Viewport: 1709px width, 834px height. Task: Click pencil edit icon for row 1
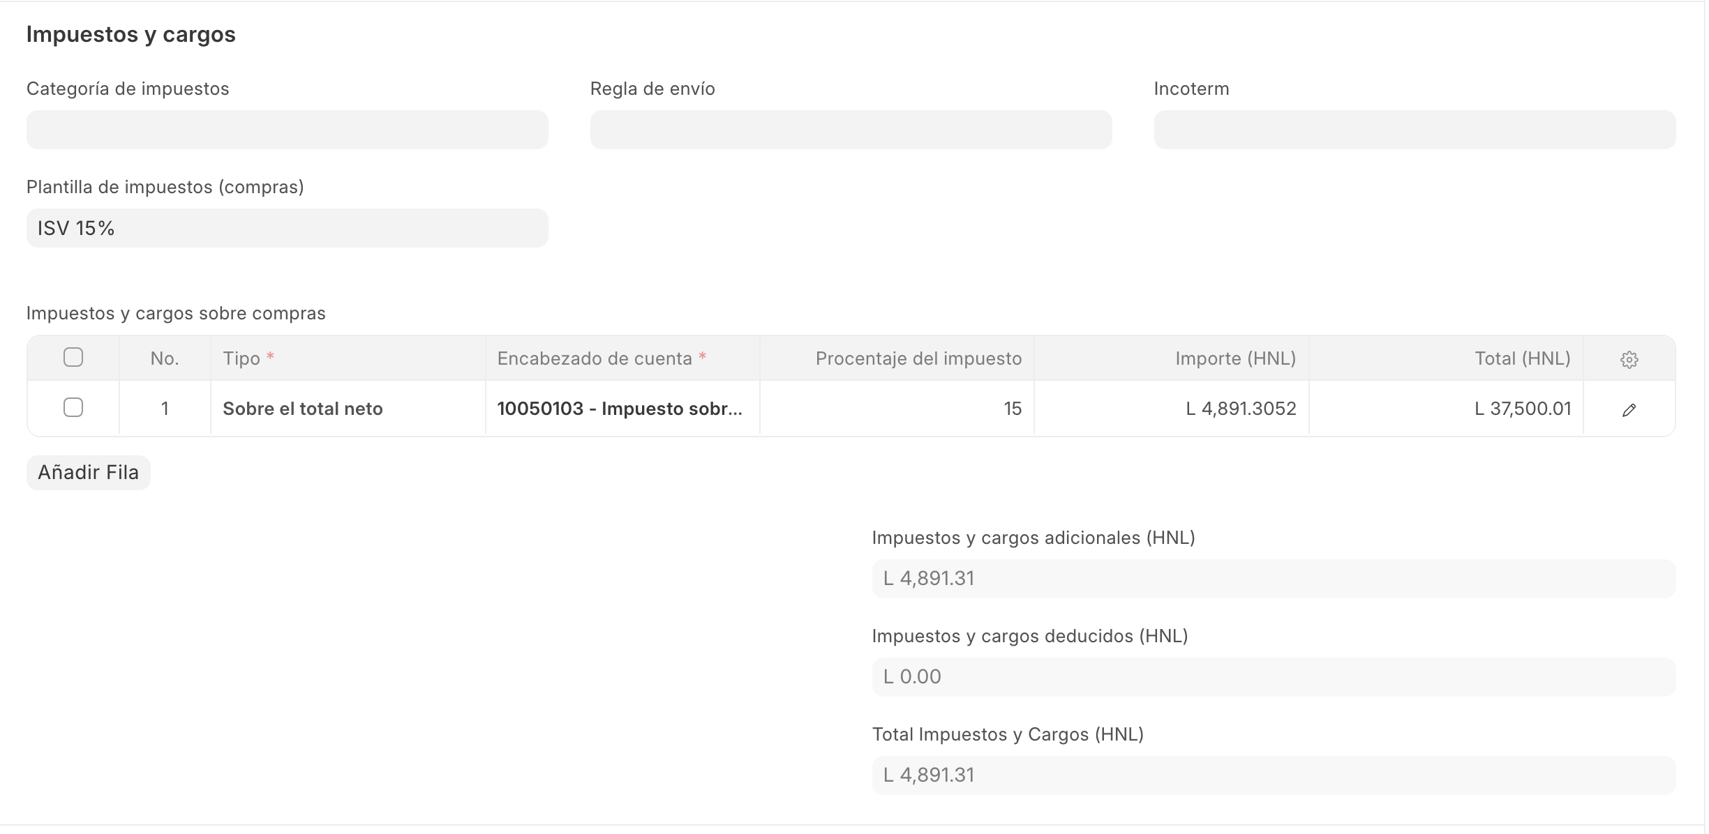pos(1628,409)
